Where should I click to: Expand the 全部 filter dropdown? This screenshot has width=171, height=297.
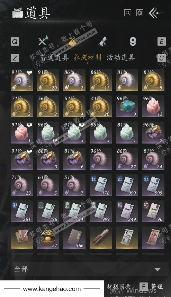click(90, 269)
